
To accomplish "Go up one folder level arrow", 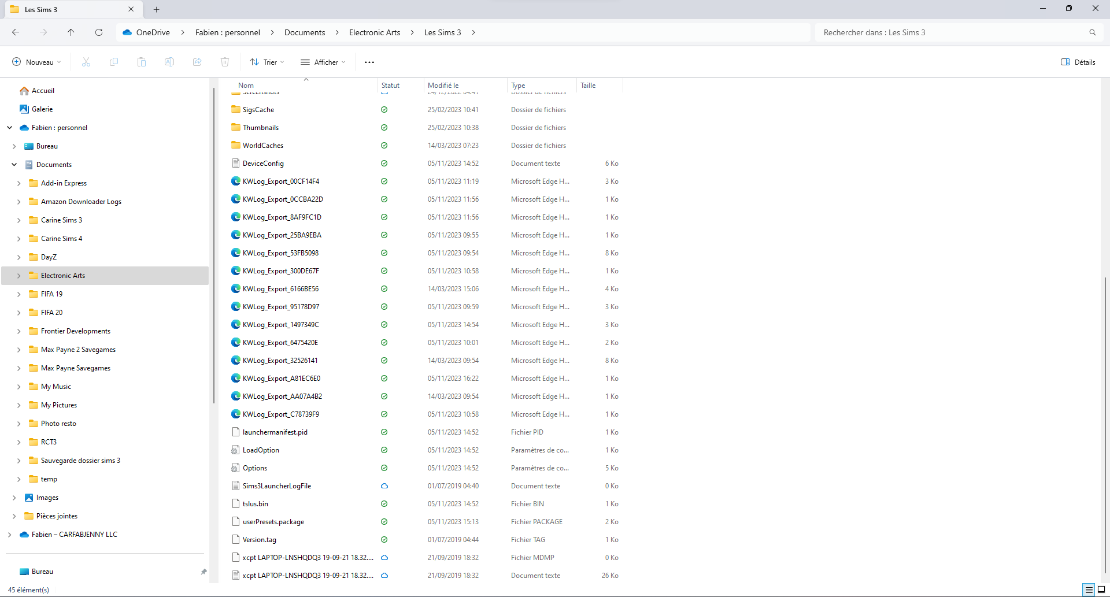I will (x=71, y=32).
